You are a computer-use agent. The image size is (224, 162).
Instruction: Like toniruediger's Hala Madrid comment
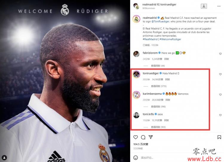tap(220, 74)
